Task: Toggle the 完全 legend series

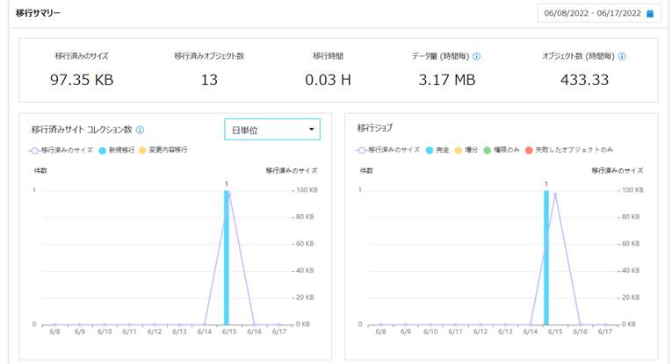Action: (437, 150)
